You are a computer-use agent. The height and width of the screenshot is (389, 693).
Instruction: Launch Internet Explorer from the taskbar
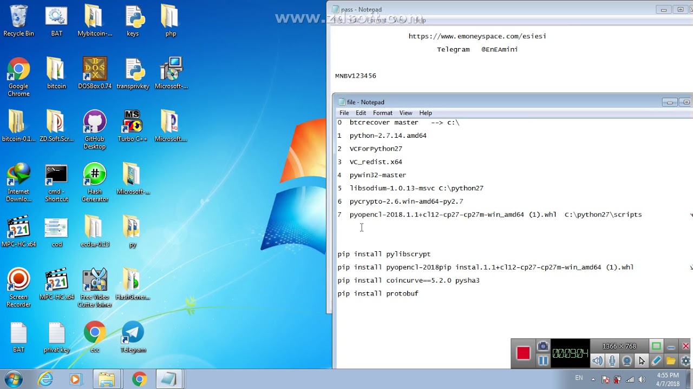tap(45, 380)
